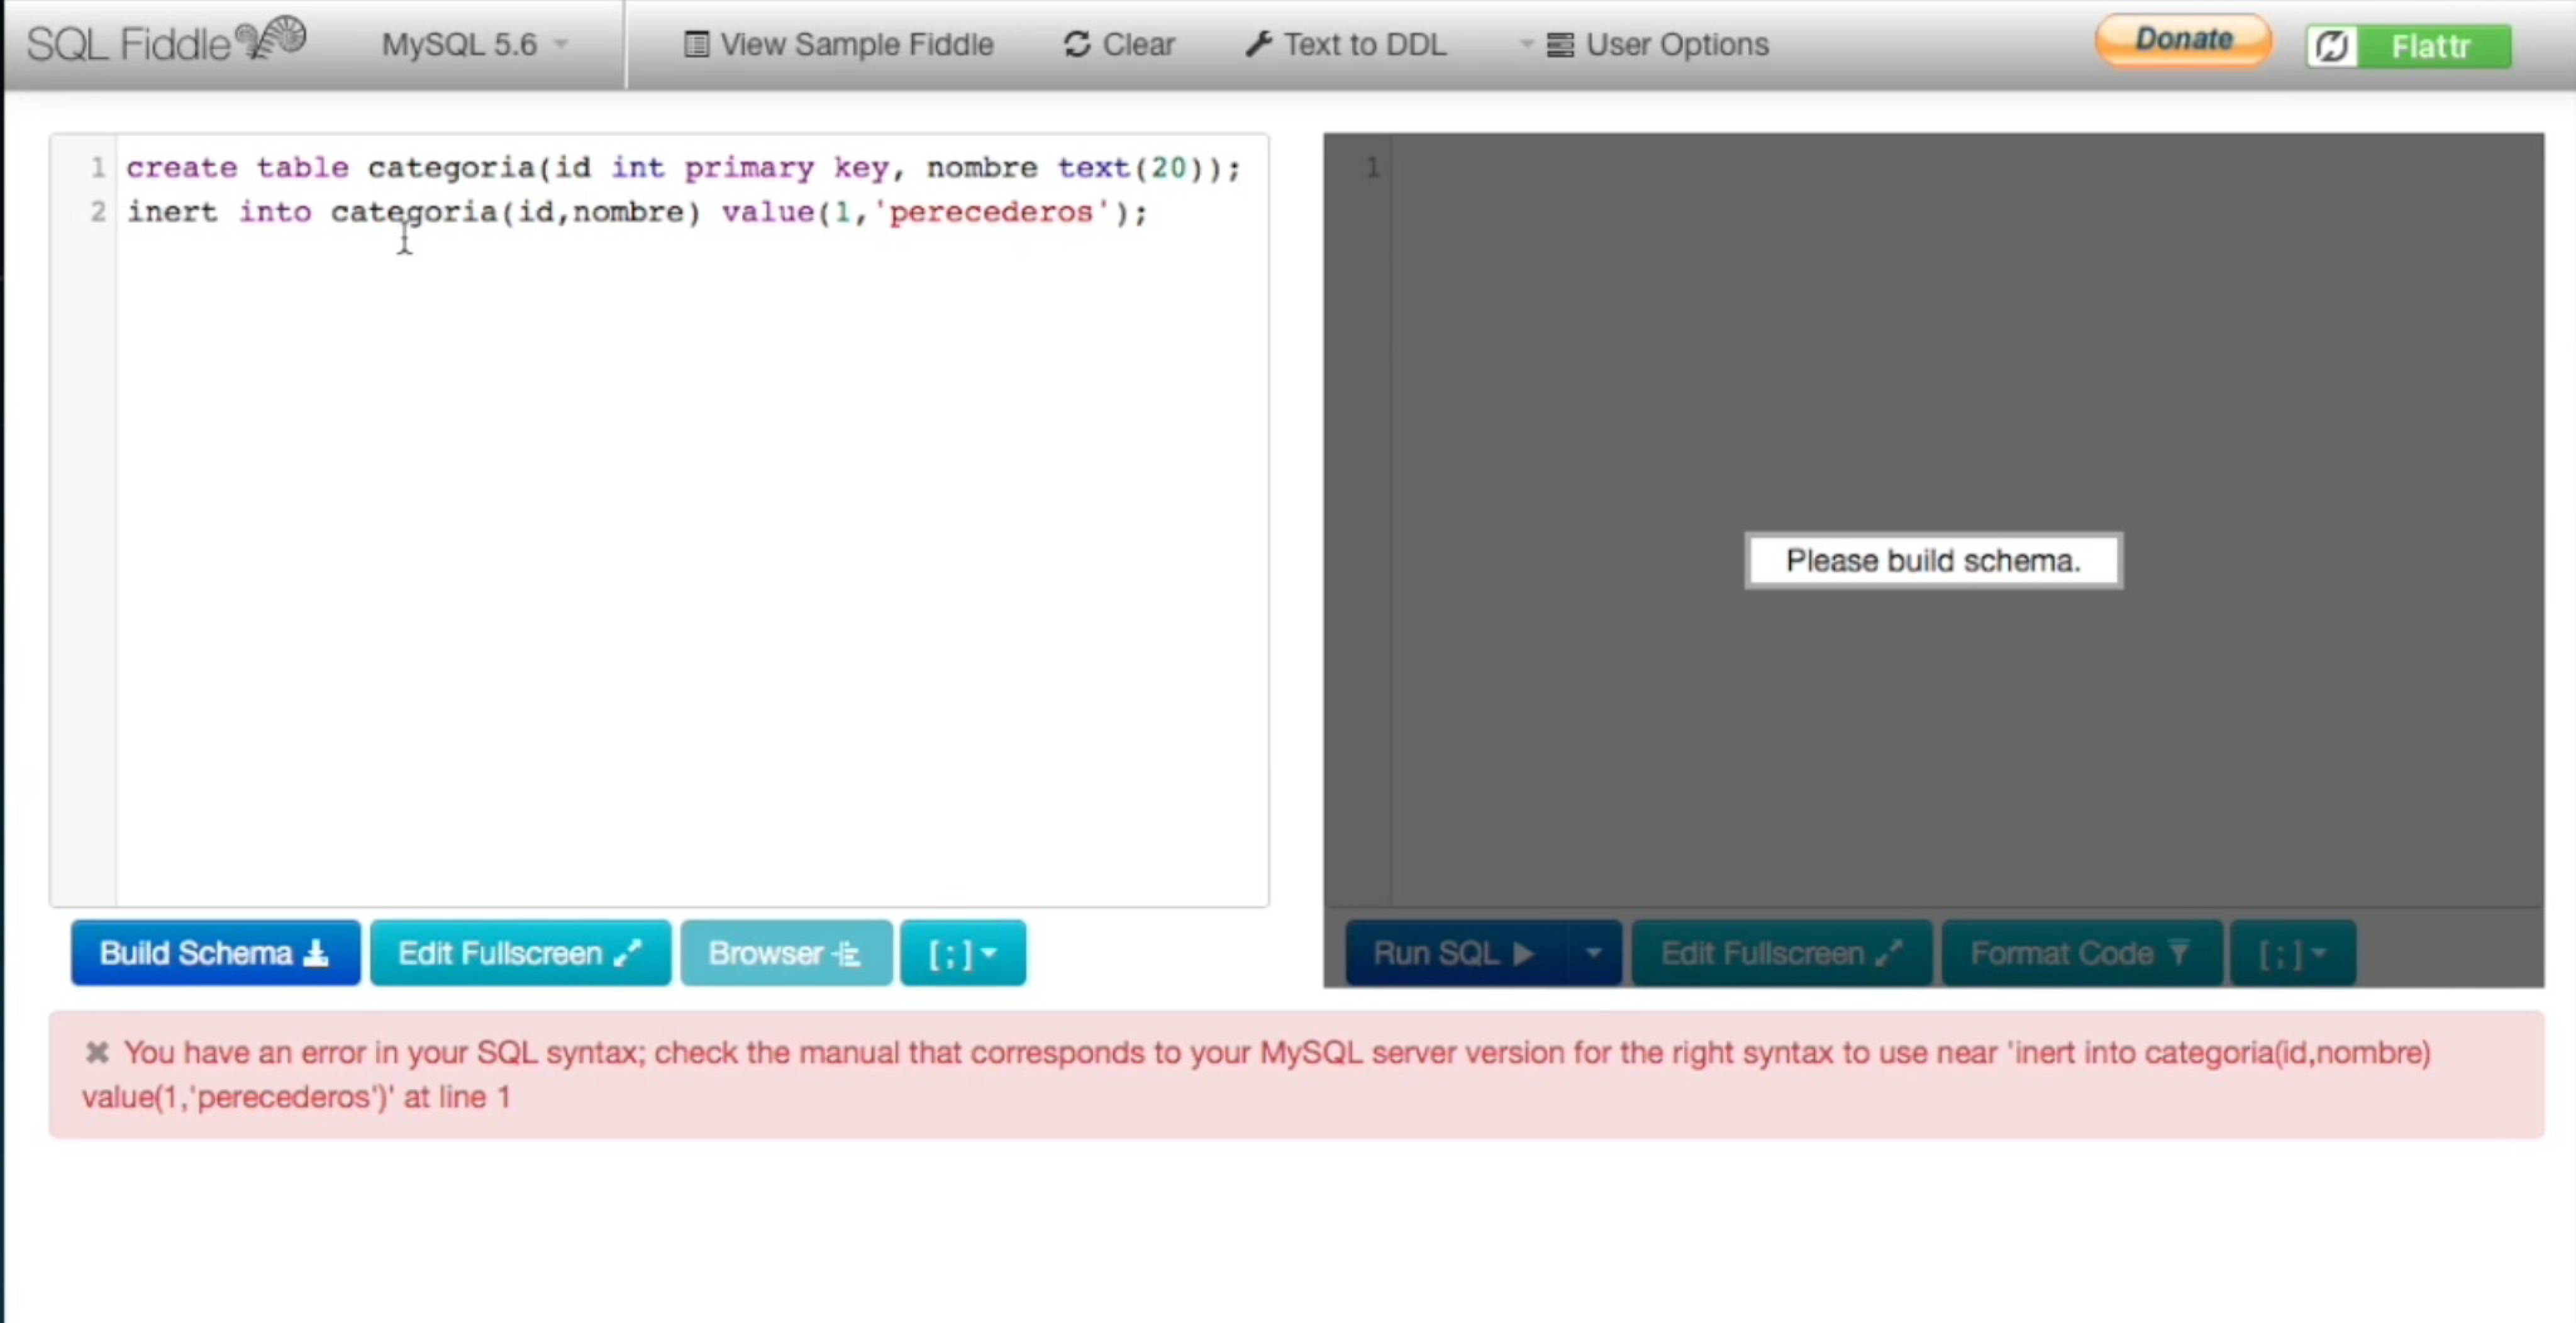Open schema query terminator dropdown

tap(962, 953)
